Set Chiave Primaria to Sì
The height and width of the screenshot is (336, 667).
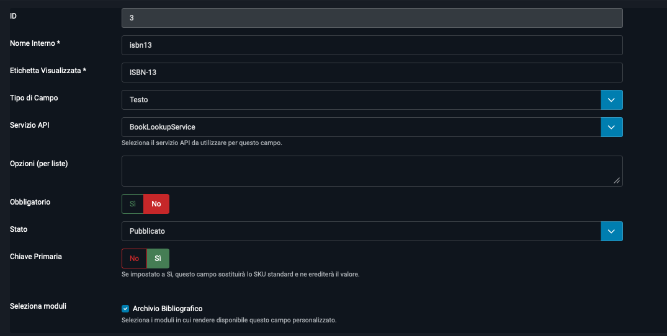click(x=158, y=259)
